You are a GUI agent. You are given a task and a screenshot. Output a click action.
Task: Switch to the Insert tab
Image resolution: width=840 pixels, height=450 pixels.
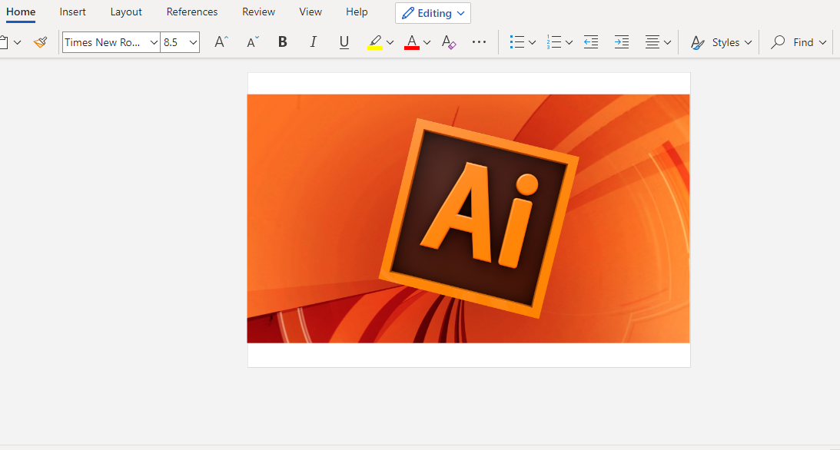(x=72, y=12)
